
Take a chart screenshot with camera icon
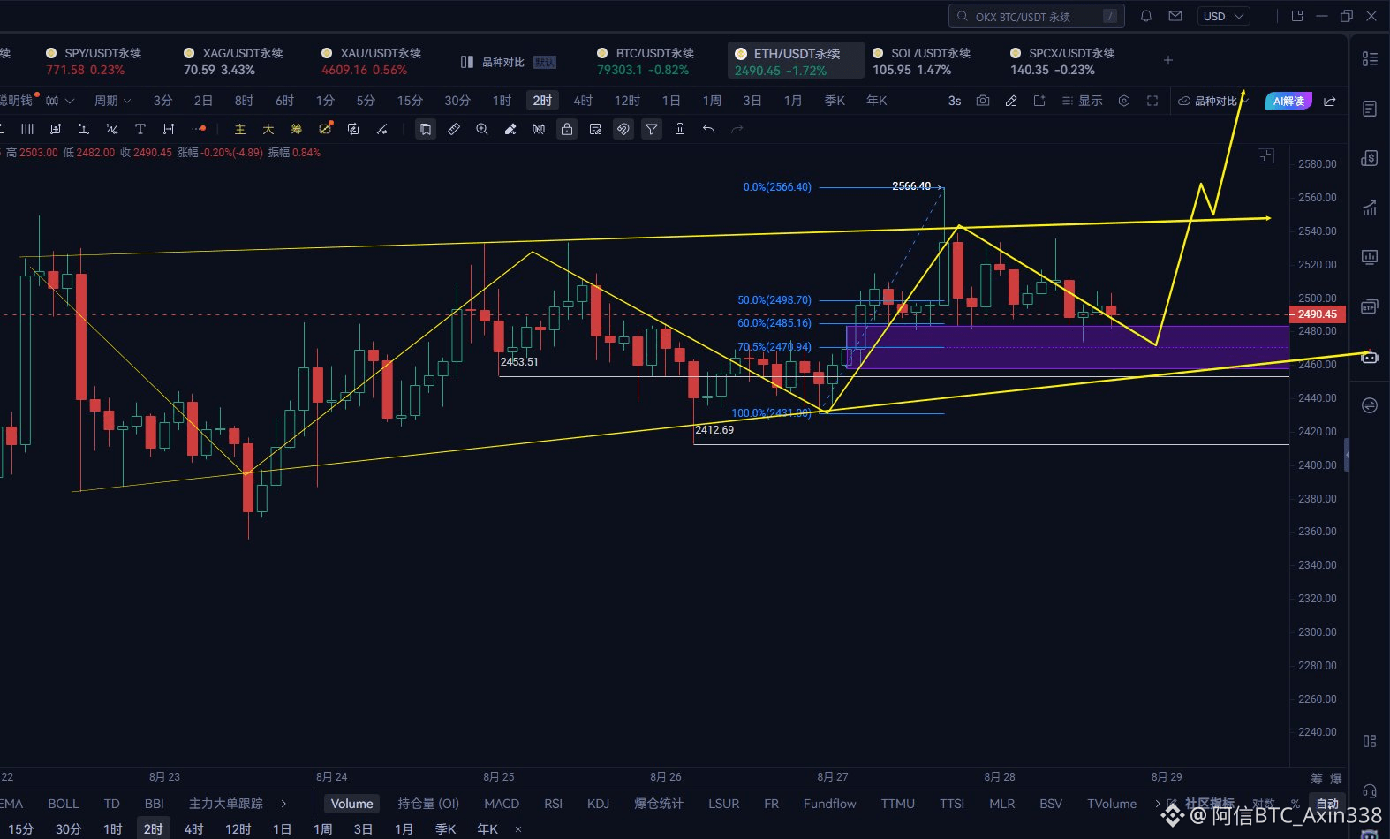click(983, 101)
